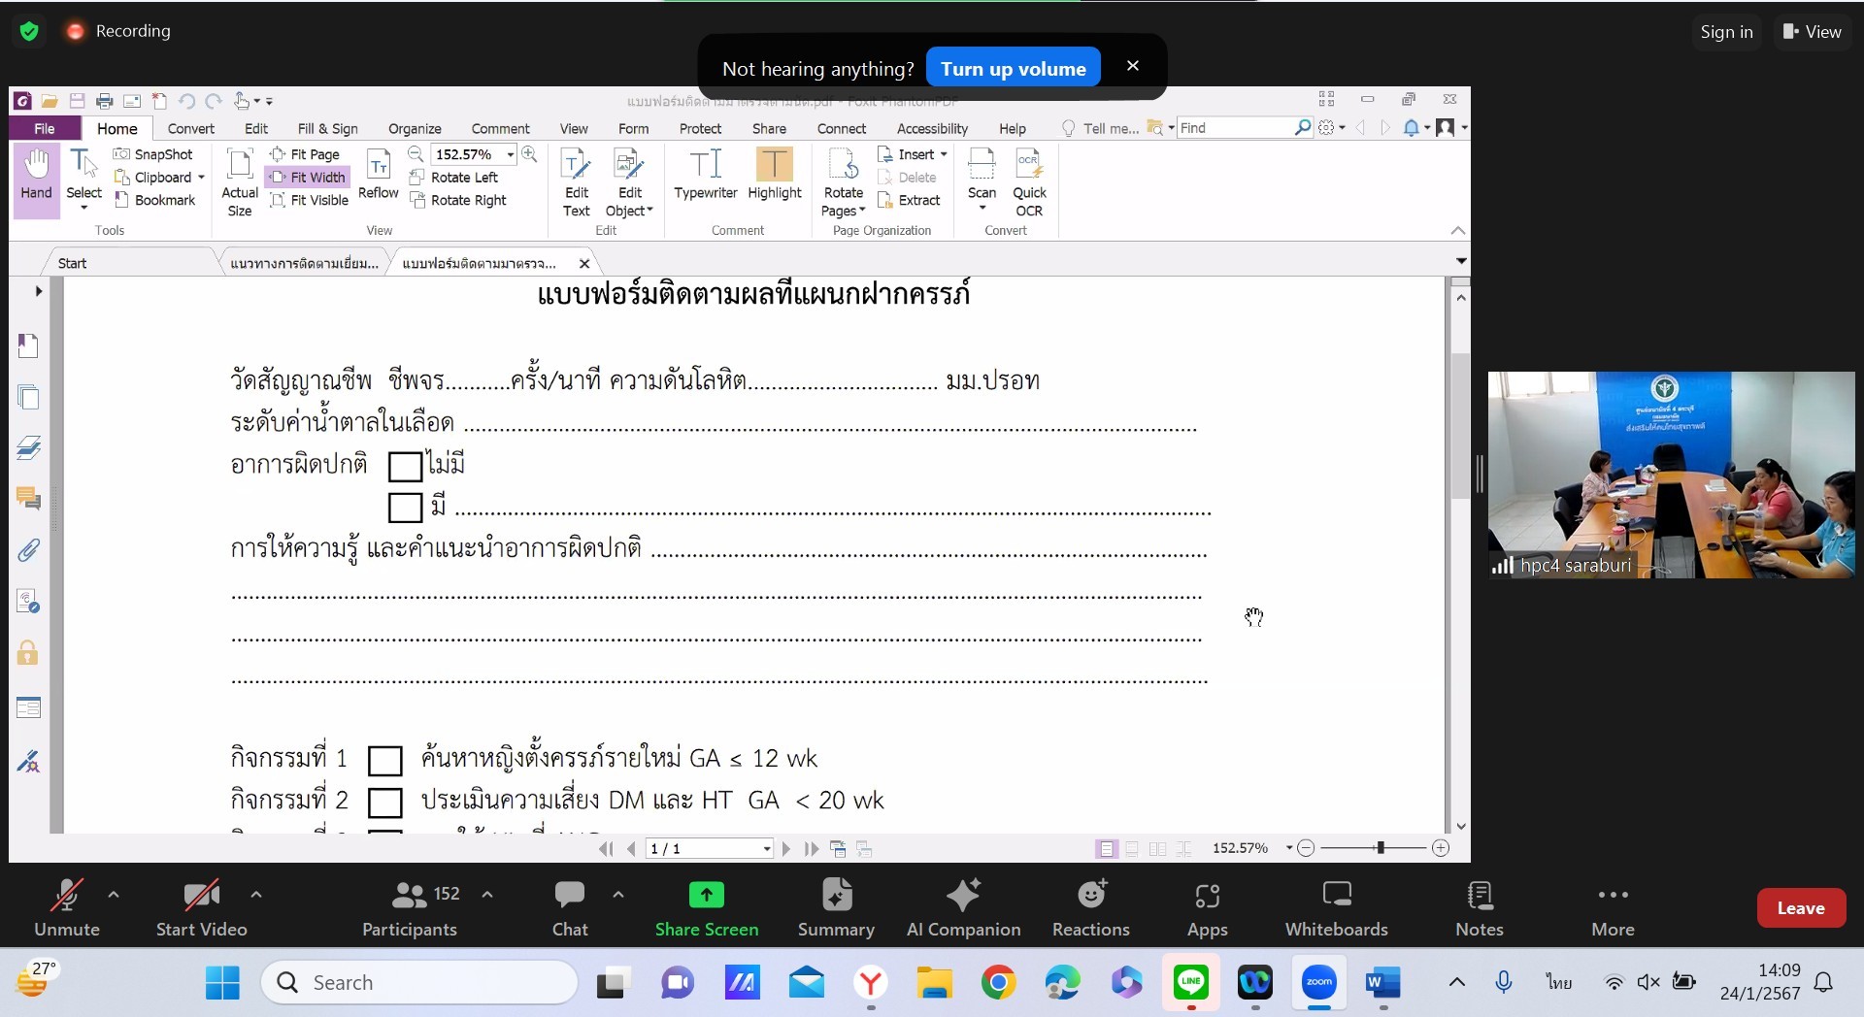This screenshot has height=1017, width=1864.
Task: Leave the Zoom meeting
Action: pos(1801,908)
